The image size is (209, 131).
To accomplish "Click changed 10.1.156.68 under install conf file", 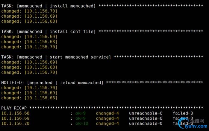I will [29, 42].
